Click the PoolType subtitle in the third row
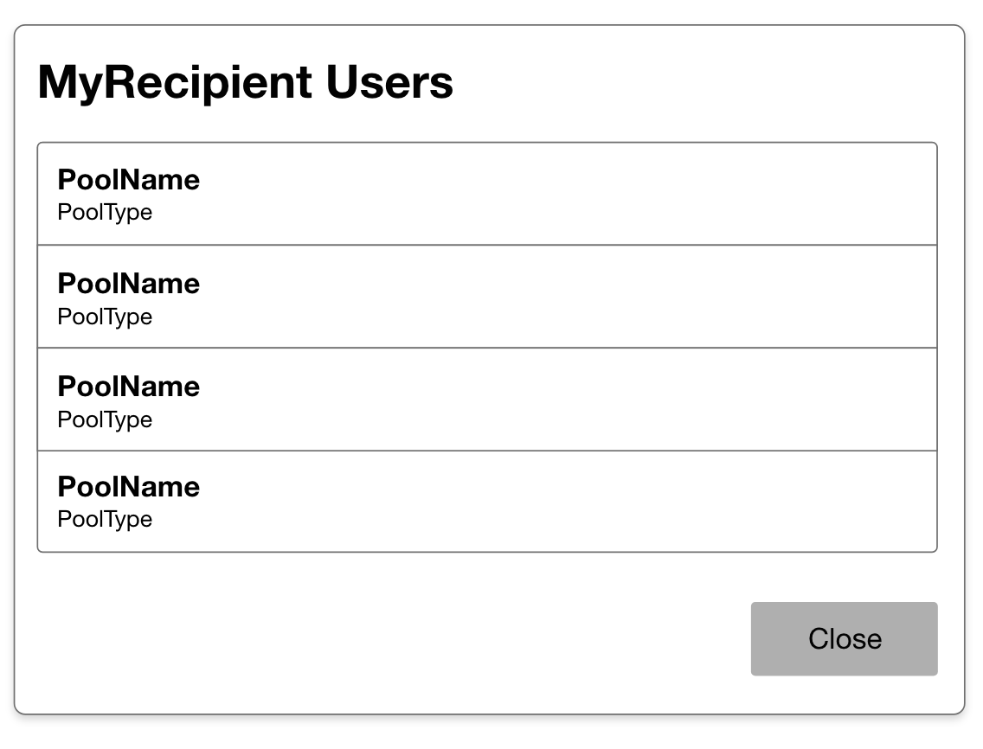The height and width of the screenshot is (749, 983). (105, 419)
